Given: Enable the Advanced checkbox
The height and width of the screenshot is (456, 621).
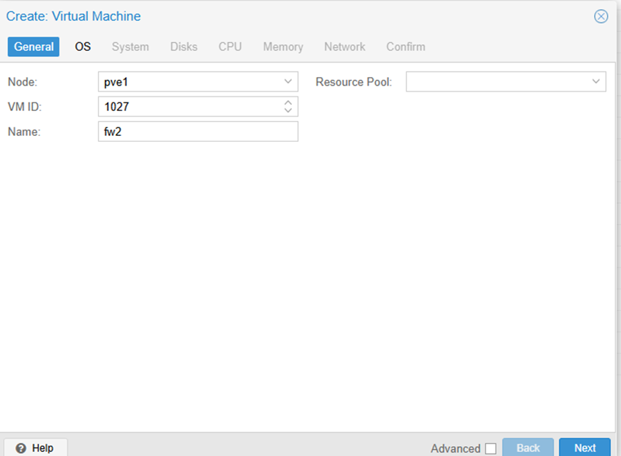Looking at the screenshot, I should pos(490,449).
